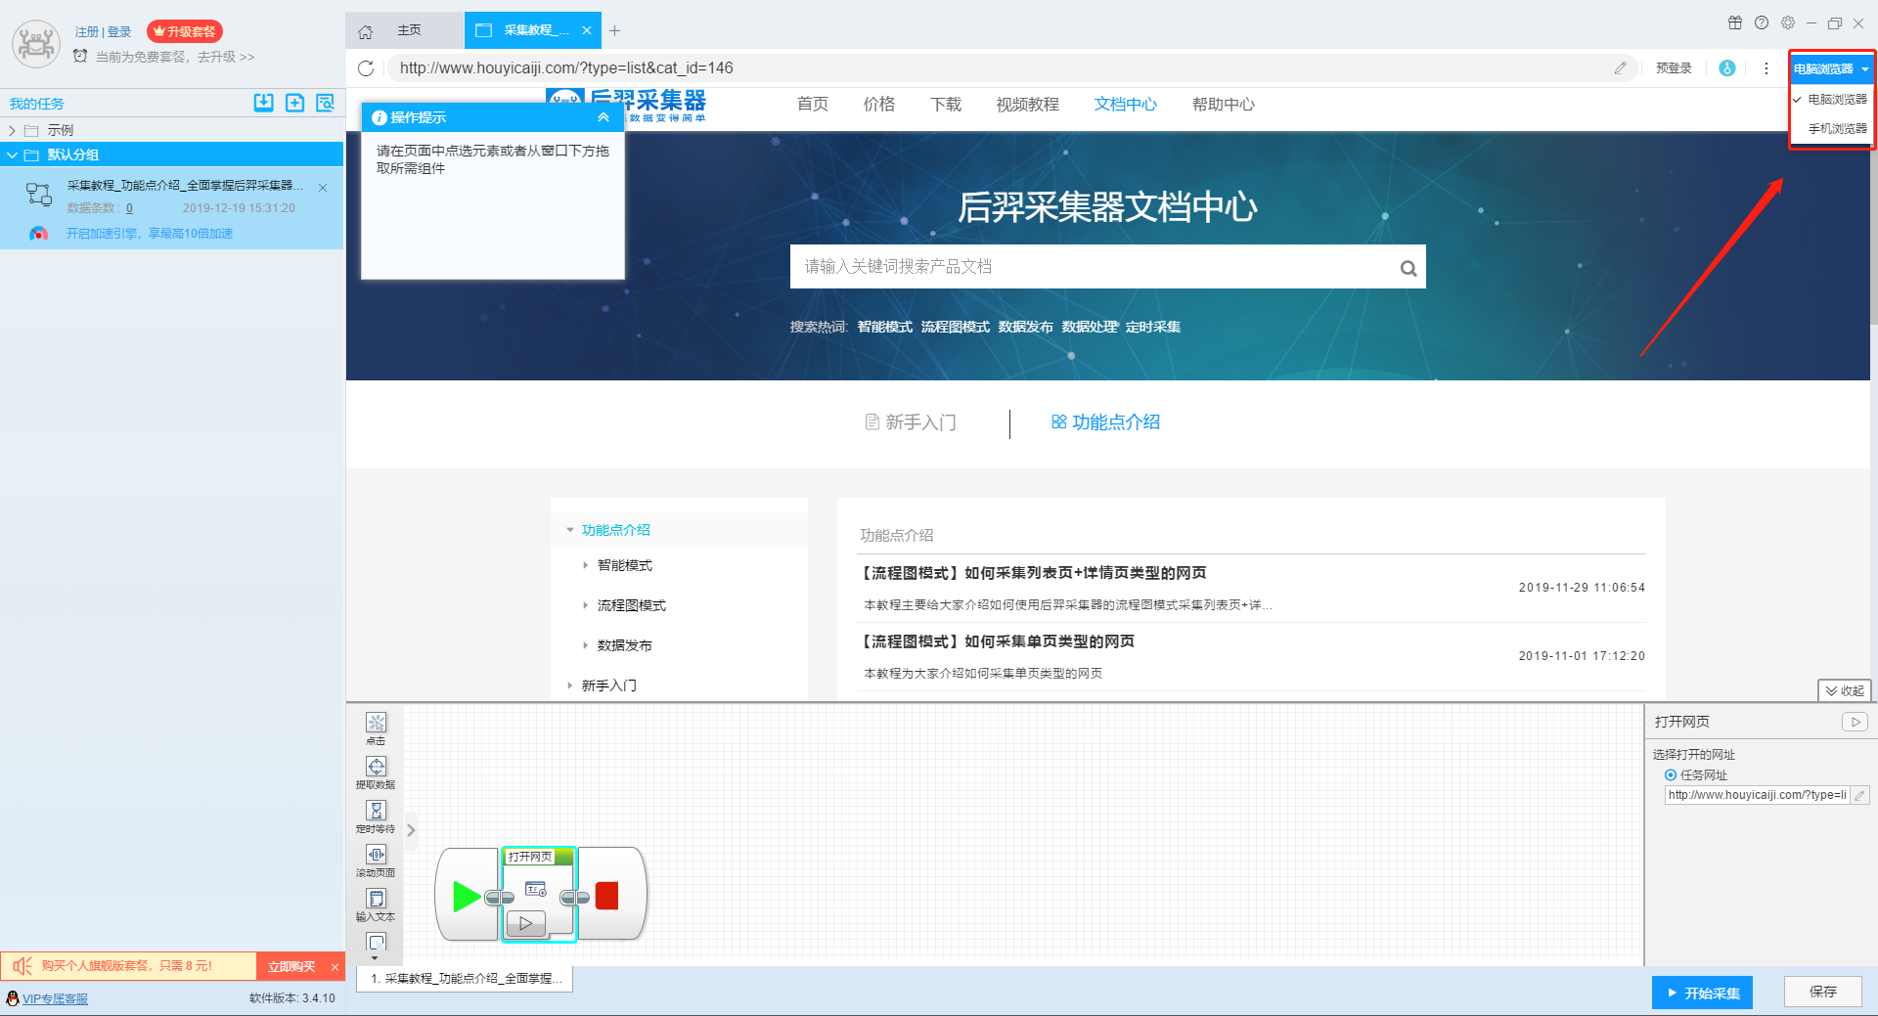The height and width of the screenshot is (1016, 1878).
Task: Select the 滚动页面 scroll-page component
Action: click(x=376, y=855)
